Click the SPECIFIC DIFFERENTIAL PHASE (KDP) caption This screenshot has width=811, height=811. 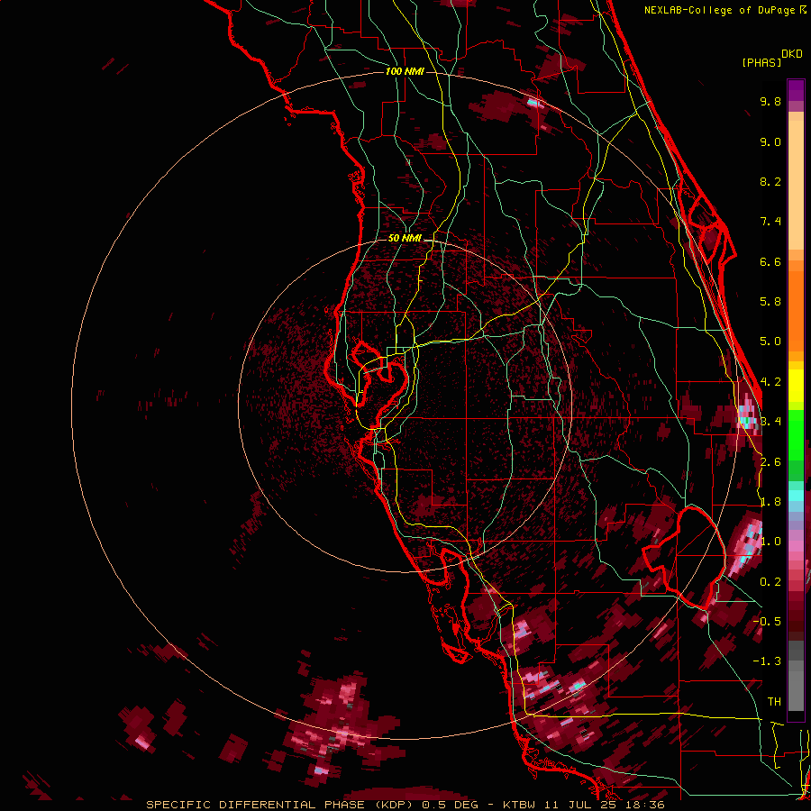pyautogui.click(x=281, y=805)
